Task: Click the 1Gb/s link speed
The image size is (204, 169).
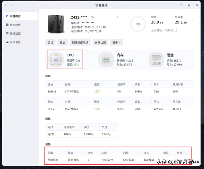Action: (x=67, y=134)
